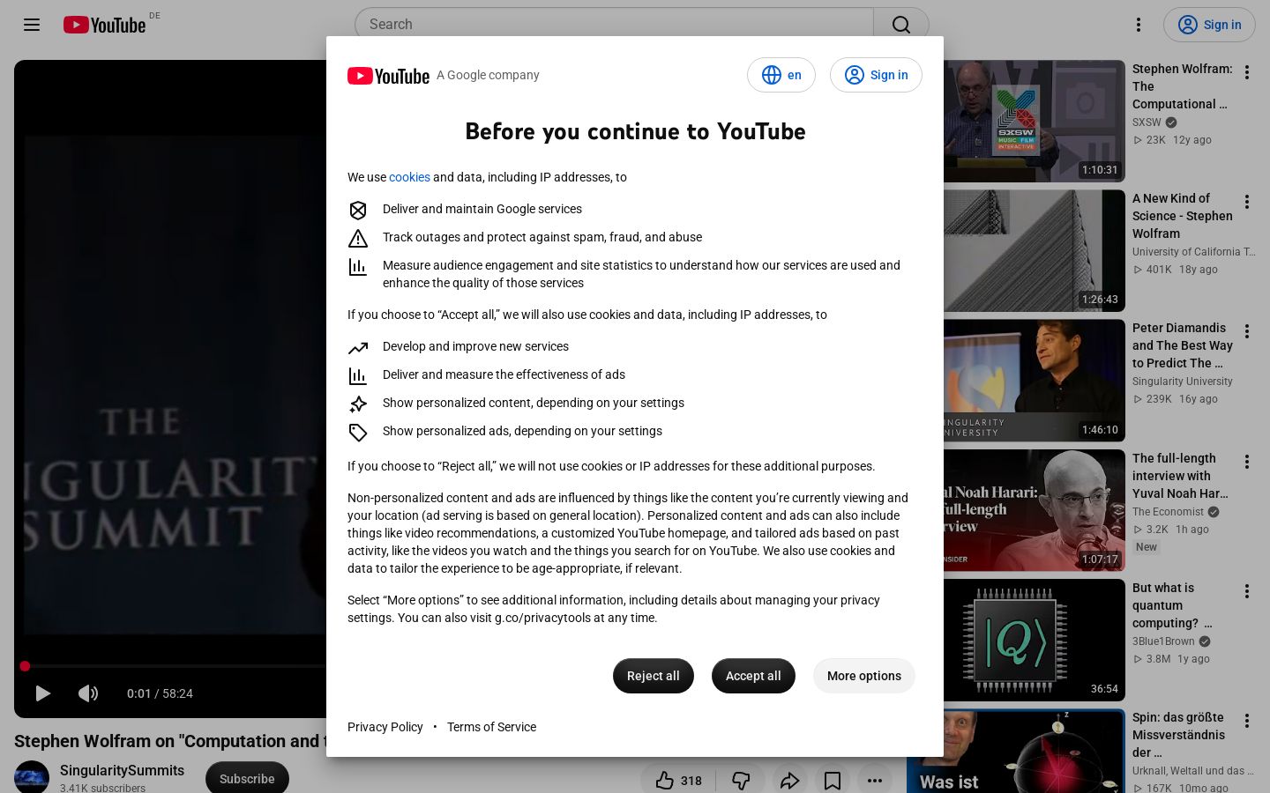The height and width of the screenshot is (793, 1270).
Task: Go to YouTube home via logo
Action: (104, 25)
